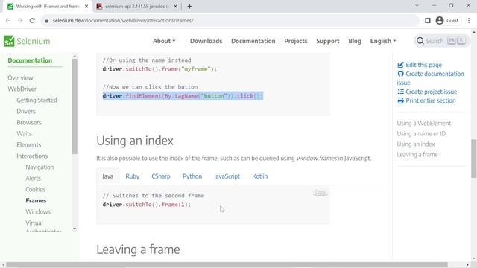Open Downloads in the top navigation

click(206, 41)
